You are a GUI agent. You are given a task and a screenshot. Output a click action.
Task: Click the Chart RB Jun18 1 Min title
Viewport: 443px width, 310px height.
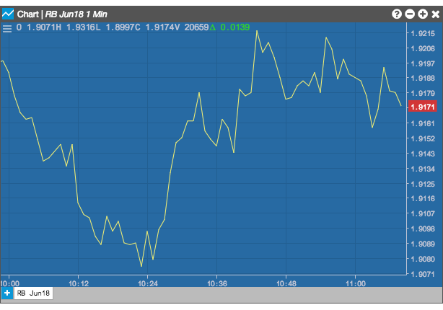[62, 14]
